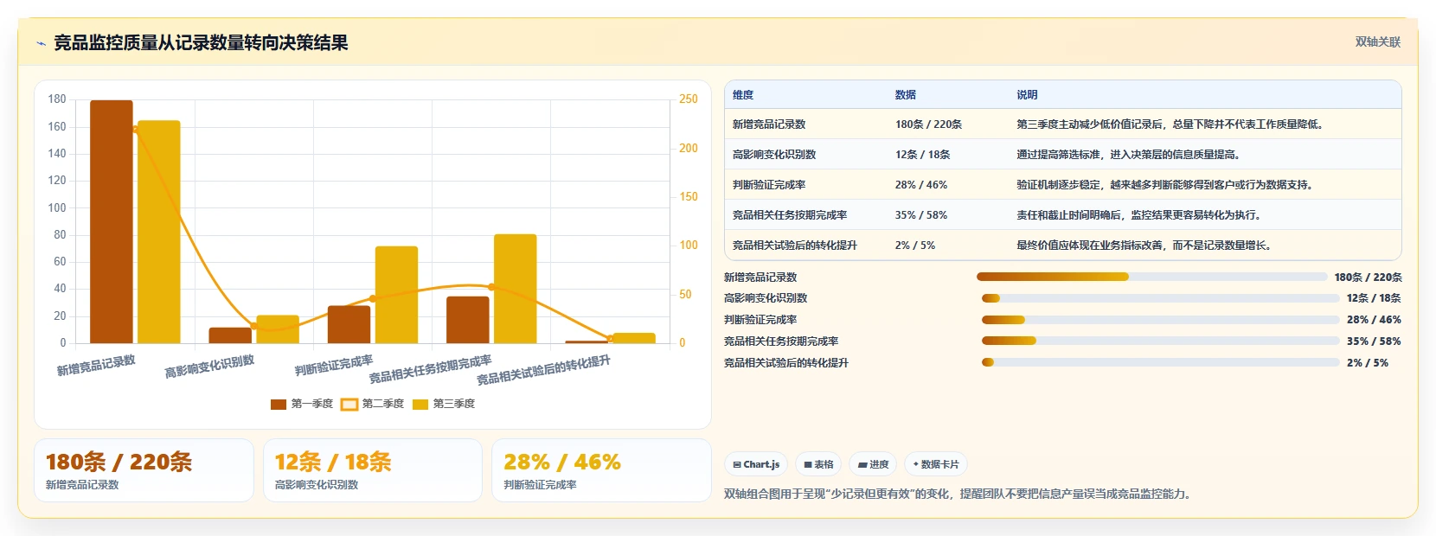Click the 28% / 46% data card

click(x=601, y=470)
